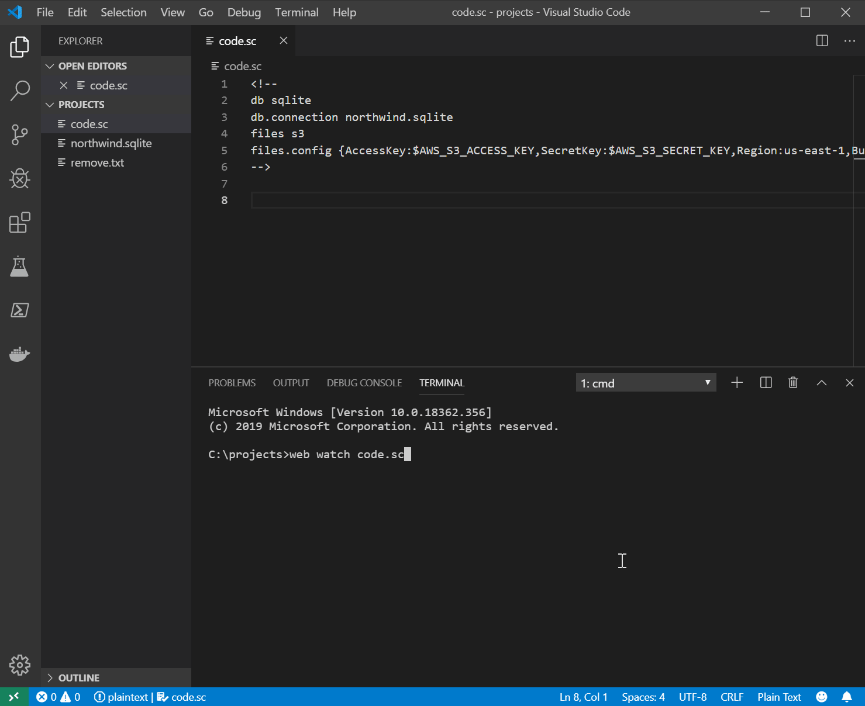
Task: Click plaintext | code.sc status bar item
Action: pos(150,697)
